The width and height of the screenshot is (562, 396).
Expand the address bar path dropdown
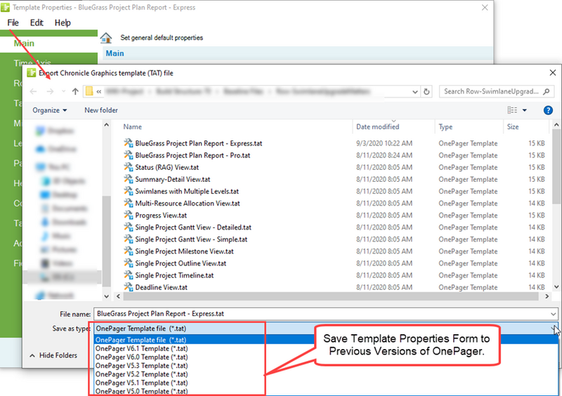(x=415, y=92)
